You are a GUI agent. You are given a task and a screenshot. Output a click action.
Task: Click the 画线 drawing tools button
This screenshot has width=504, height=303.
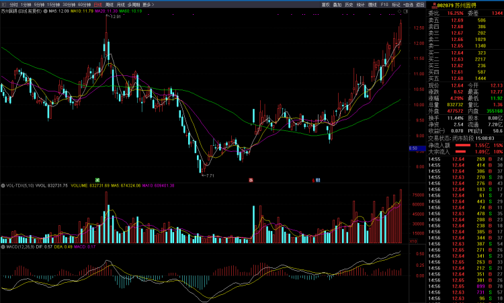372,5
